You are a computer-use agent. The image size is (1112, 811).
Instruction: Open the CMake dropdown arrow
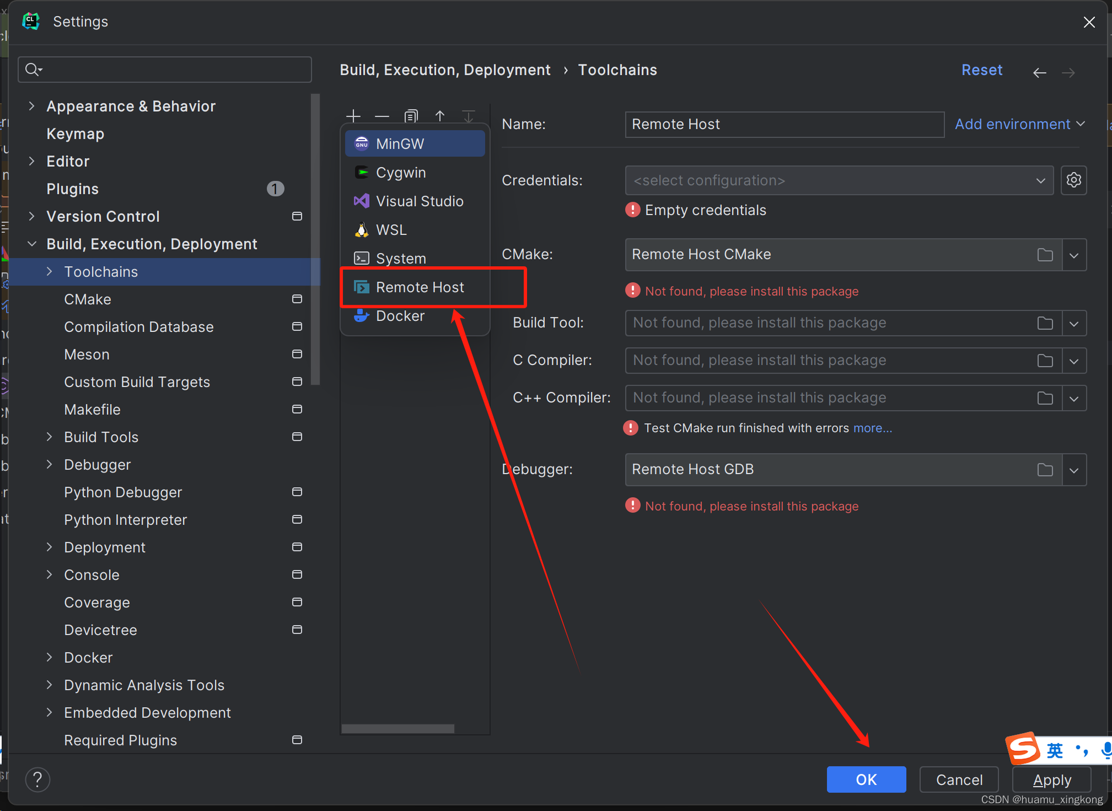tap(1074, 255)
